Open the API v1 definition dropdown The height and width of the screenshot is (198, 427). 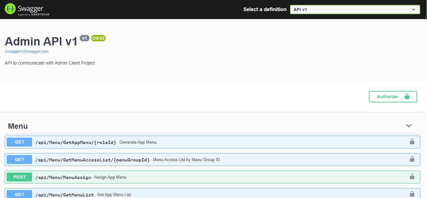click(x=355, y=10)
